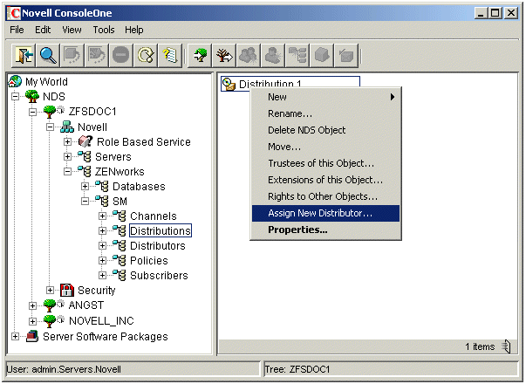Choose Delete NDS Object in context menu

point(325,130)
